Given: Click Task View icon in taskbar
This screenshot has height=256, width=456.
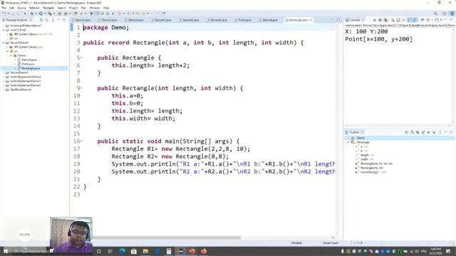Looking at the screenshot, I should [x=110, y=251].
